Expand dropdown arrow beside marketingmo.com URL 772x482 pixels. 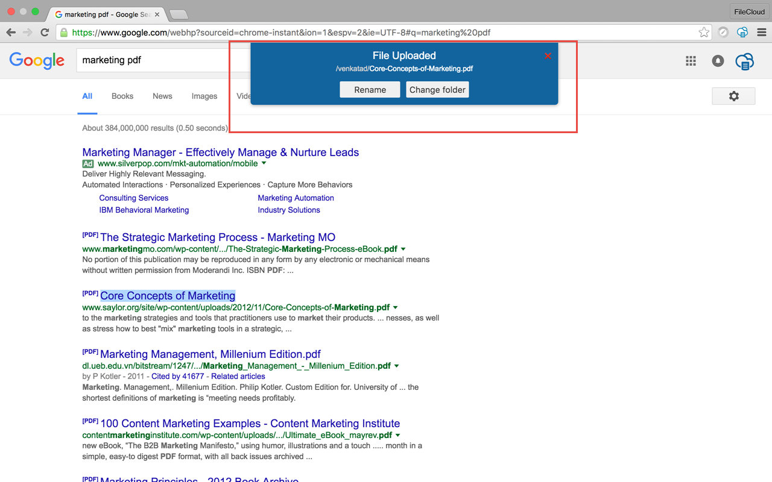pos(403,249)
